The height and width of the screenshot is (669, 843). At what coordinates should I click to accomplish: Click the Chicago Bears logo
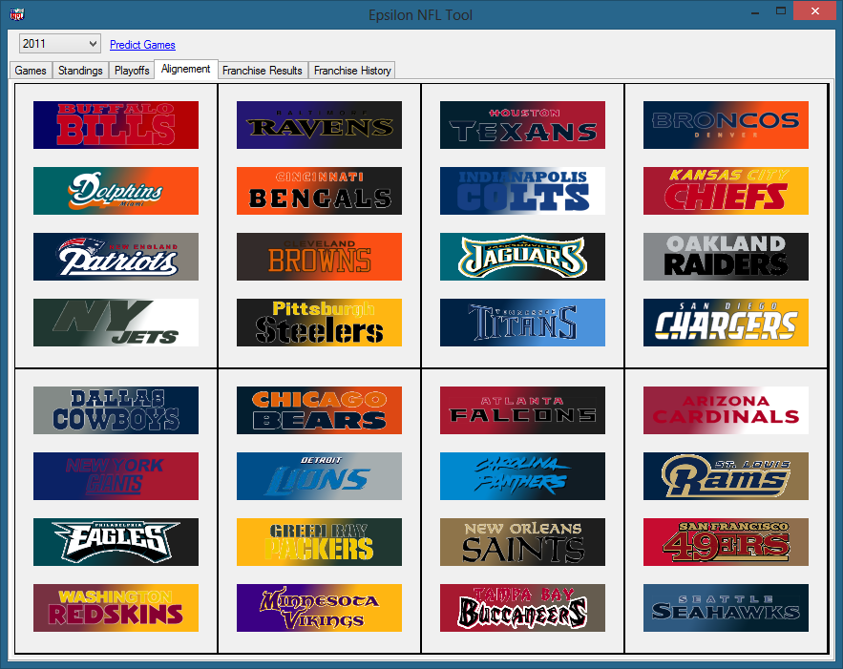[x=319, y=410]
